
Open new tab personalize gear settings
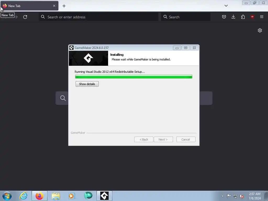(260, 30)
